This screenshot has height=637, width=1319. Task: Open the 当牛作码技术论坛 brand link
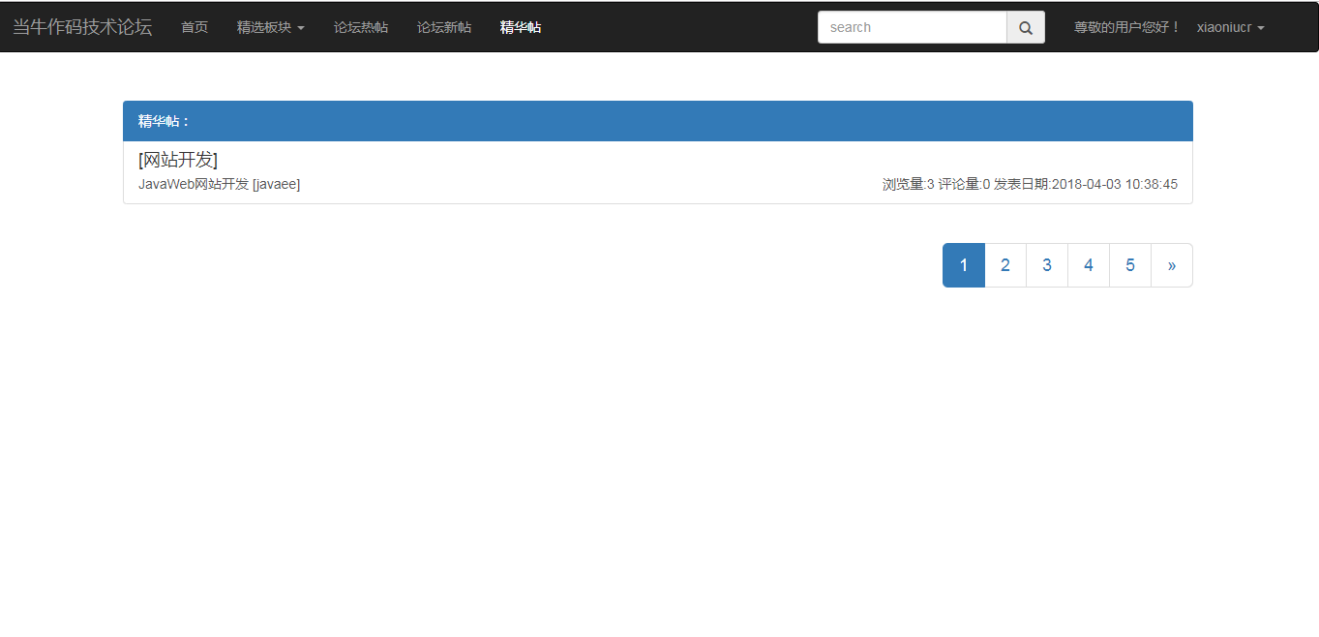pyautogui.click(x=82, y=27)
